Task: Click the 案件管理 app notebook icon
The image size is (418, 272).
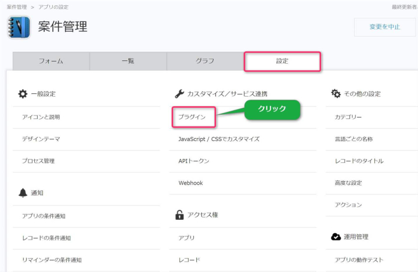Action: click(19, 27)
